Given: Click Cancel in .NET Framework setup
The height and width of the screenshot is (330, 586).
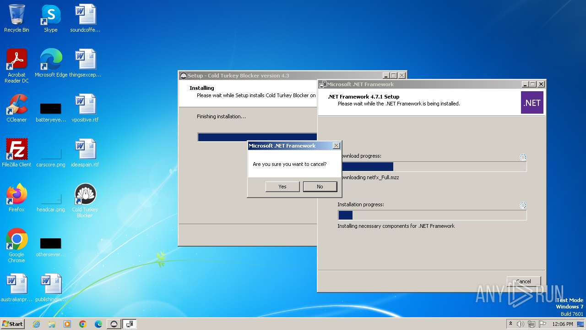Looking at the screenshot, I should pos(524,281).
